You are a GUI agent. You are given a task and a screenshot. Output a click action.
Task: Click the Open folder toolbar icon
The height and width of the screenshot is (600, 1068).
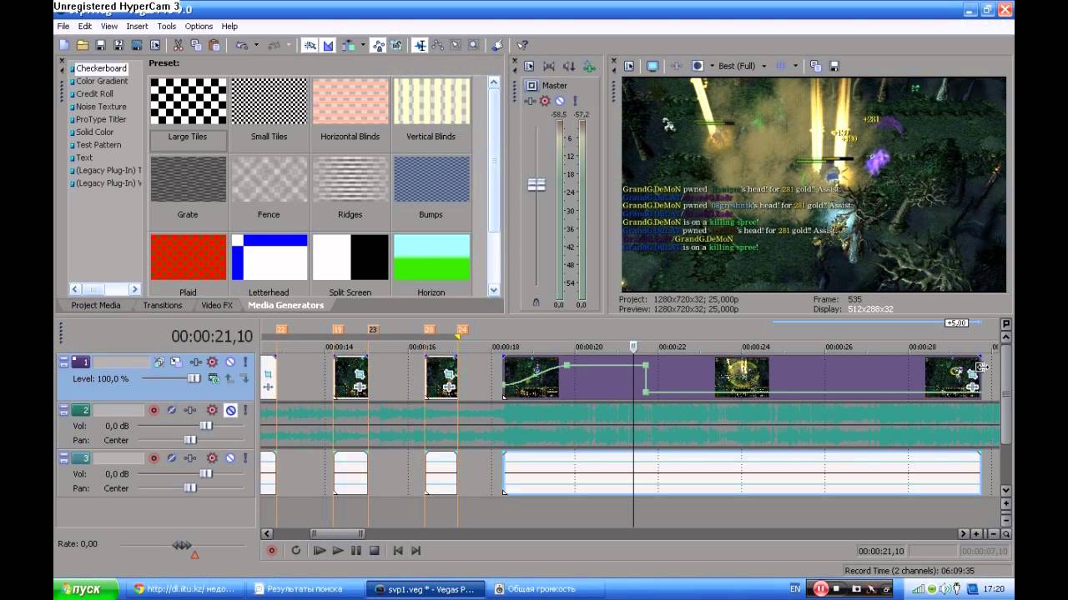[83, 45]
